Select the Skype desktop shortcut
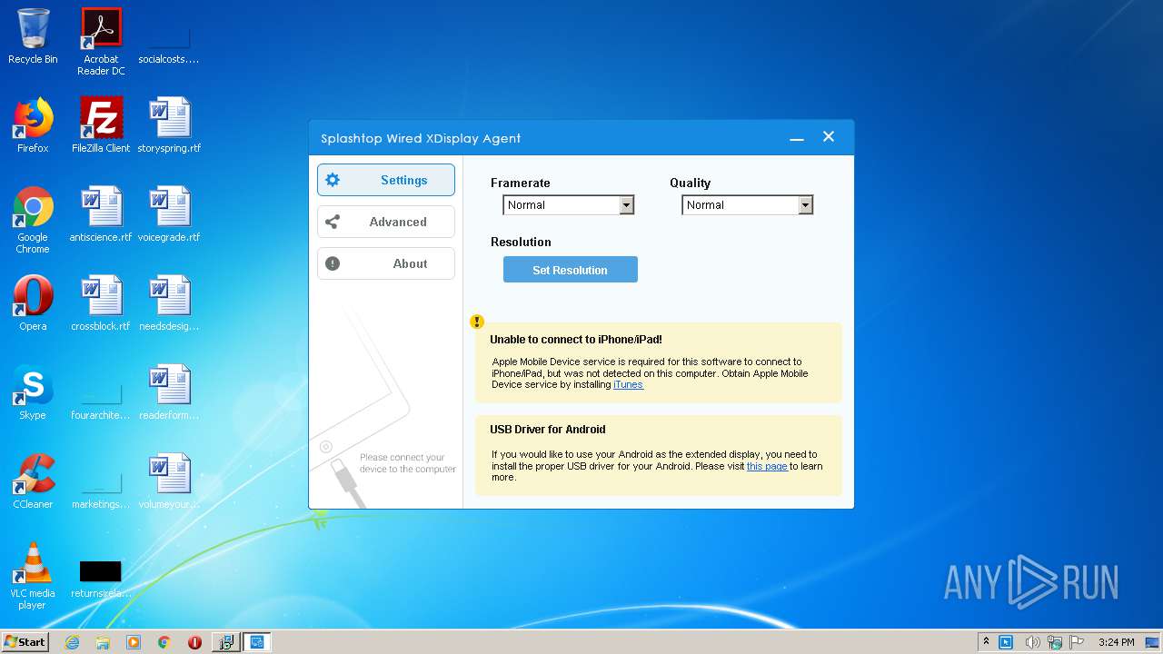 (33, 392)
